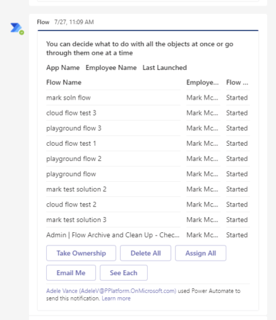Screen dimensions: 276x320
Task: Select the 'cloud flow test 2' row
Action: tap(148, 205)
